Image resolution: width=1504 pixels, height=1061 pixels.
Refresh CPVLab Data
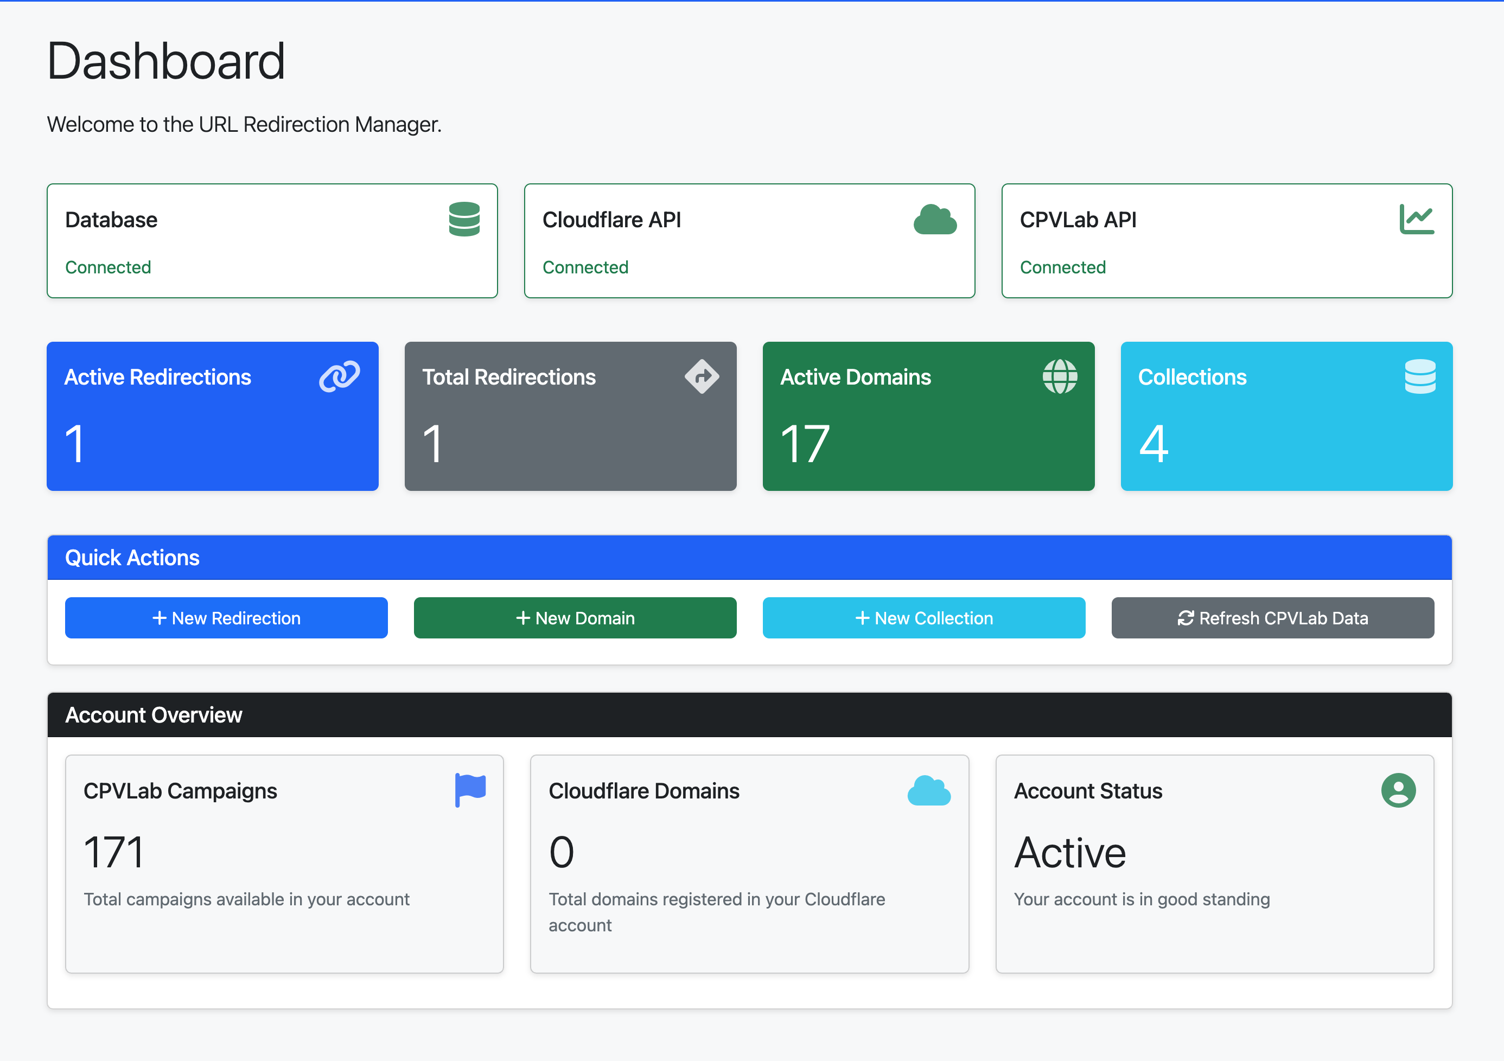(x=1273, y=618)
